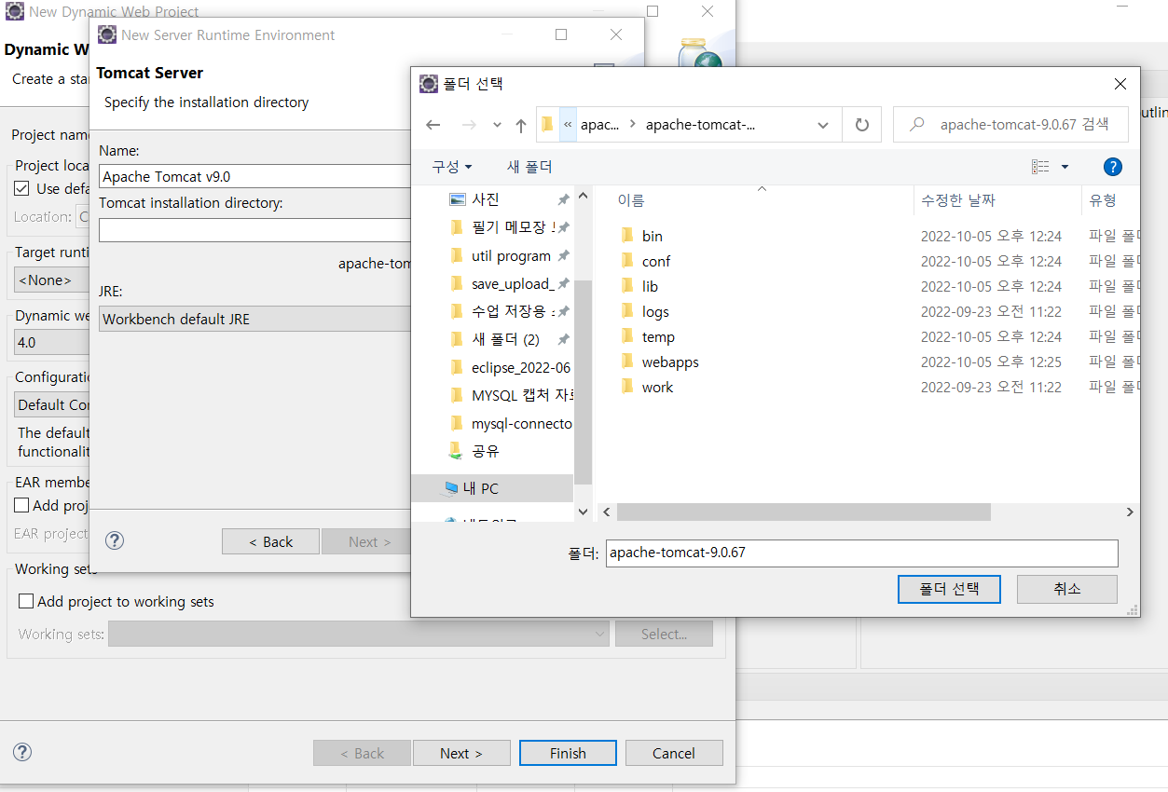This screenshot has height=792, width=1168.
Task: Click Name field Apache Tomcat v9.0
Action: (x=254, y=176)
